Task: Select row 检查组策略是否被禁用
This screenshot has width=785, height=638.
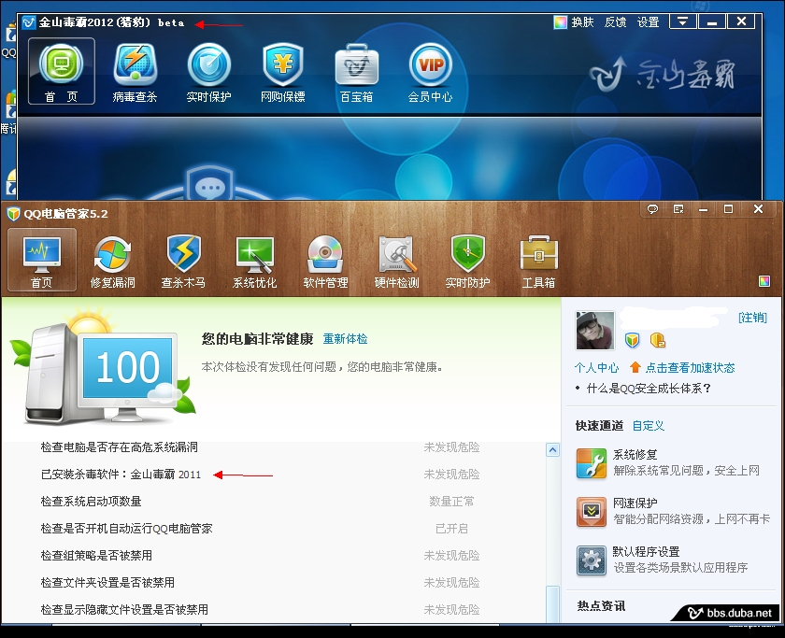Action: click(272, 555)
